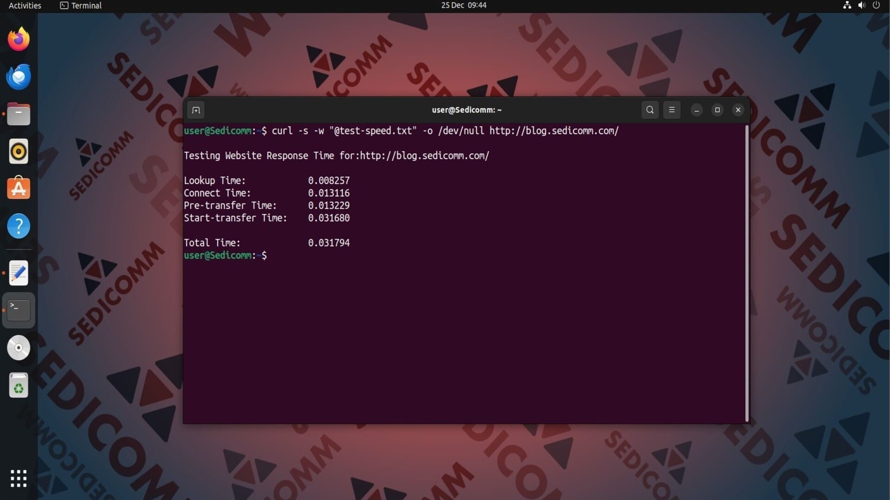This screenshot has height=500, width=890.
Task: Open the Files manager in dock
Action: (x=19, y=114)
